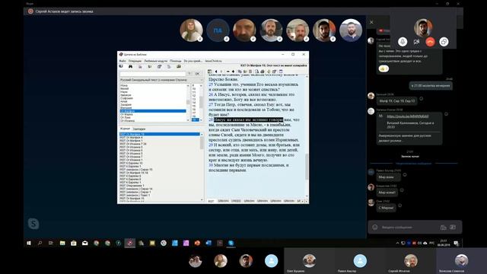Add reaction to the Мир всем message
This screenshot has width=487, height=274.
click(x=405, y=174)
